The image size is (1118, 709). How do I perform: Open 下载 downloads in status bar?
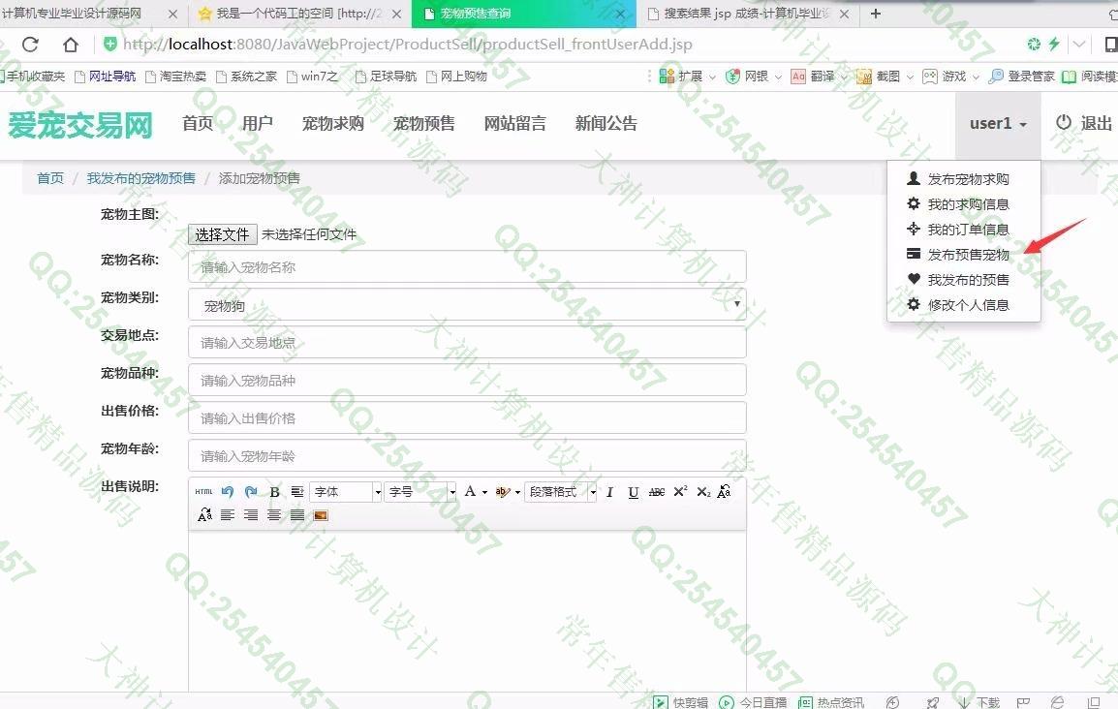(x=978, y=702)
